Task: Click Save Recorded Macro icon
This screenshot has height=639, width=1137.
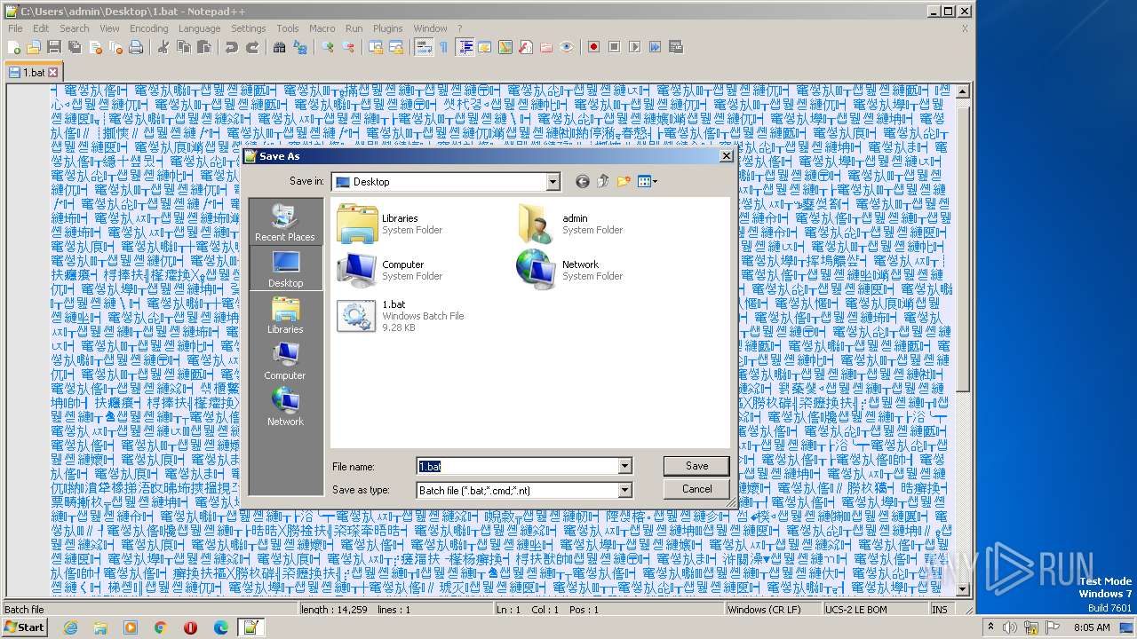Action: pos(676,47)
